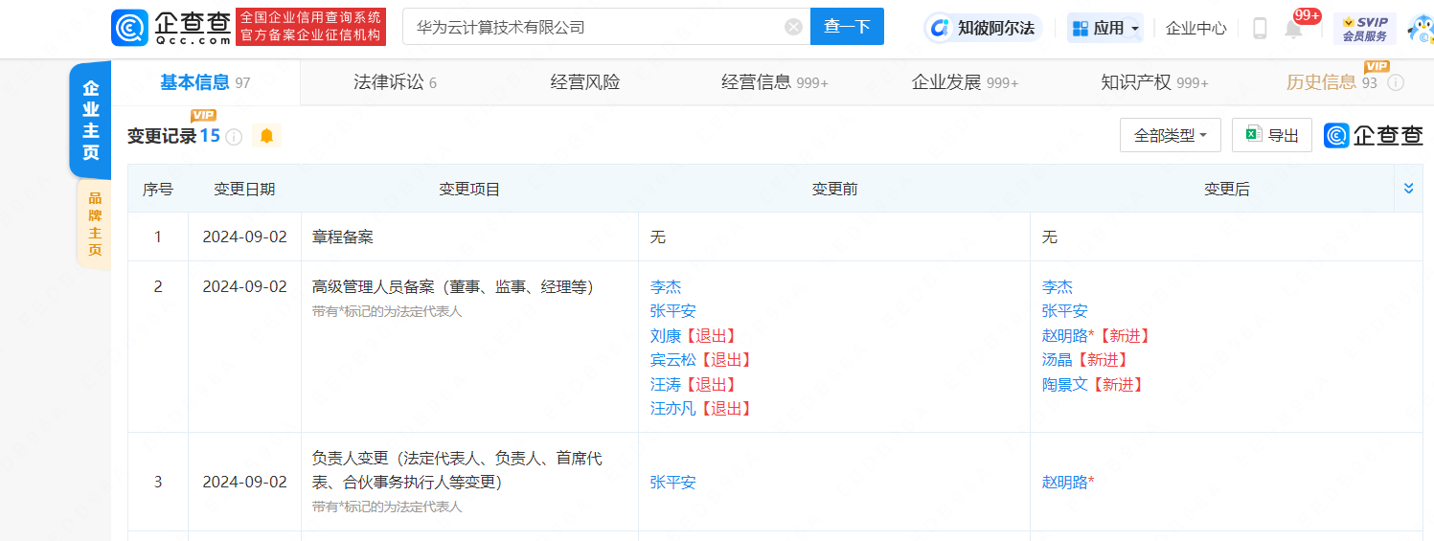This screenshot has height=541, width=1434.
Task: Open the 应用 dropdown menu
Action: pyautogui.click(x=1105, y=28)
